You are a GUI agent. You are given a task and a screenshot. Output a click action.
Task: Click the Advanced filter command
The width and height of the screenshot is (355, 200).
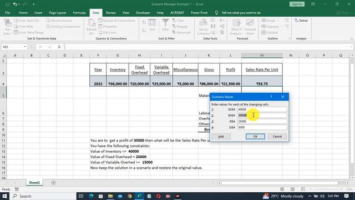pos(181,32)
